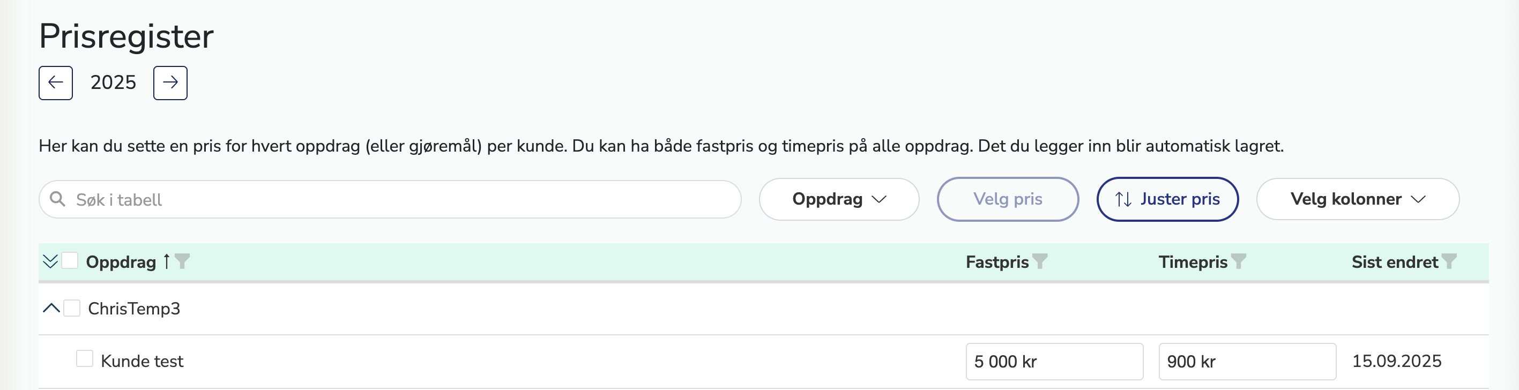Check the ChrisTemp3 row checkbox
1519x390 pixels.
point(72,308)
